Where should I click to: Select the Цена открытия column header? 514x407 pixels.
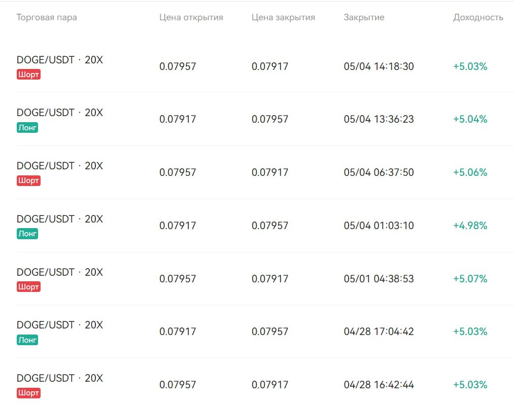[x=191, y=17]
